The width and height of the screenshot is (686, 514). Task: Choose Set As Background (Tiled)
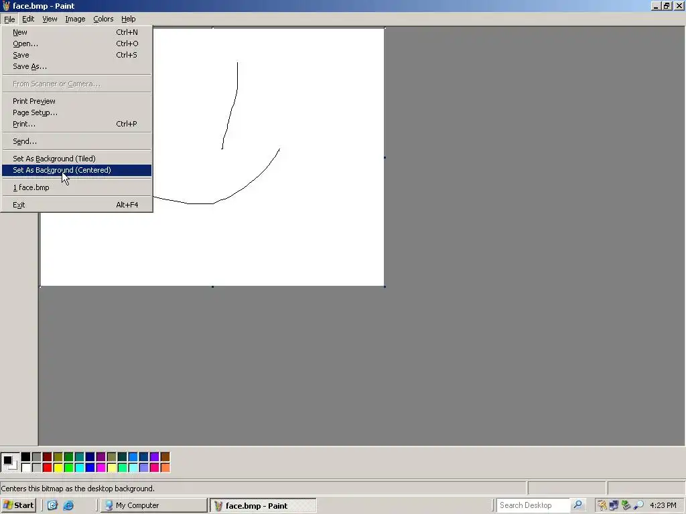point(76,158)
